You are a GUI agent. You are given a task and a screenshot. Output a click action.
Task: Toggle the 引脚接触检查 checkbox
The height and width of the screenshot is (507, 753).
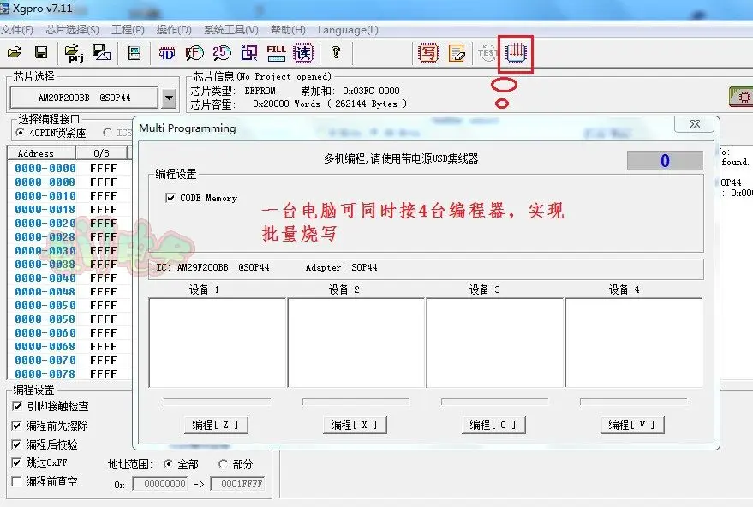(17, 406)
